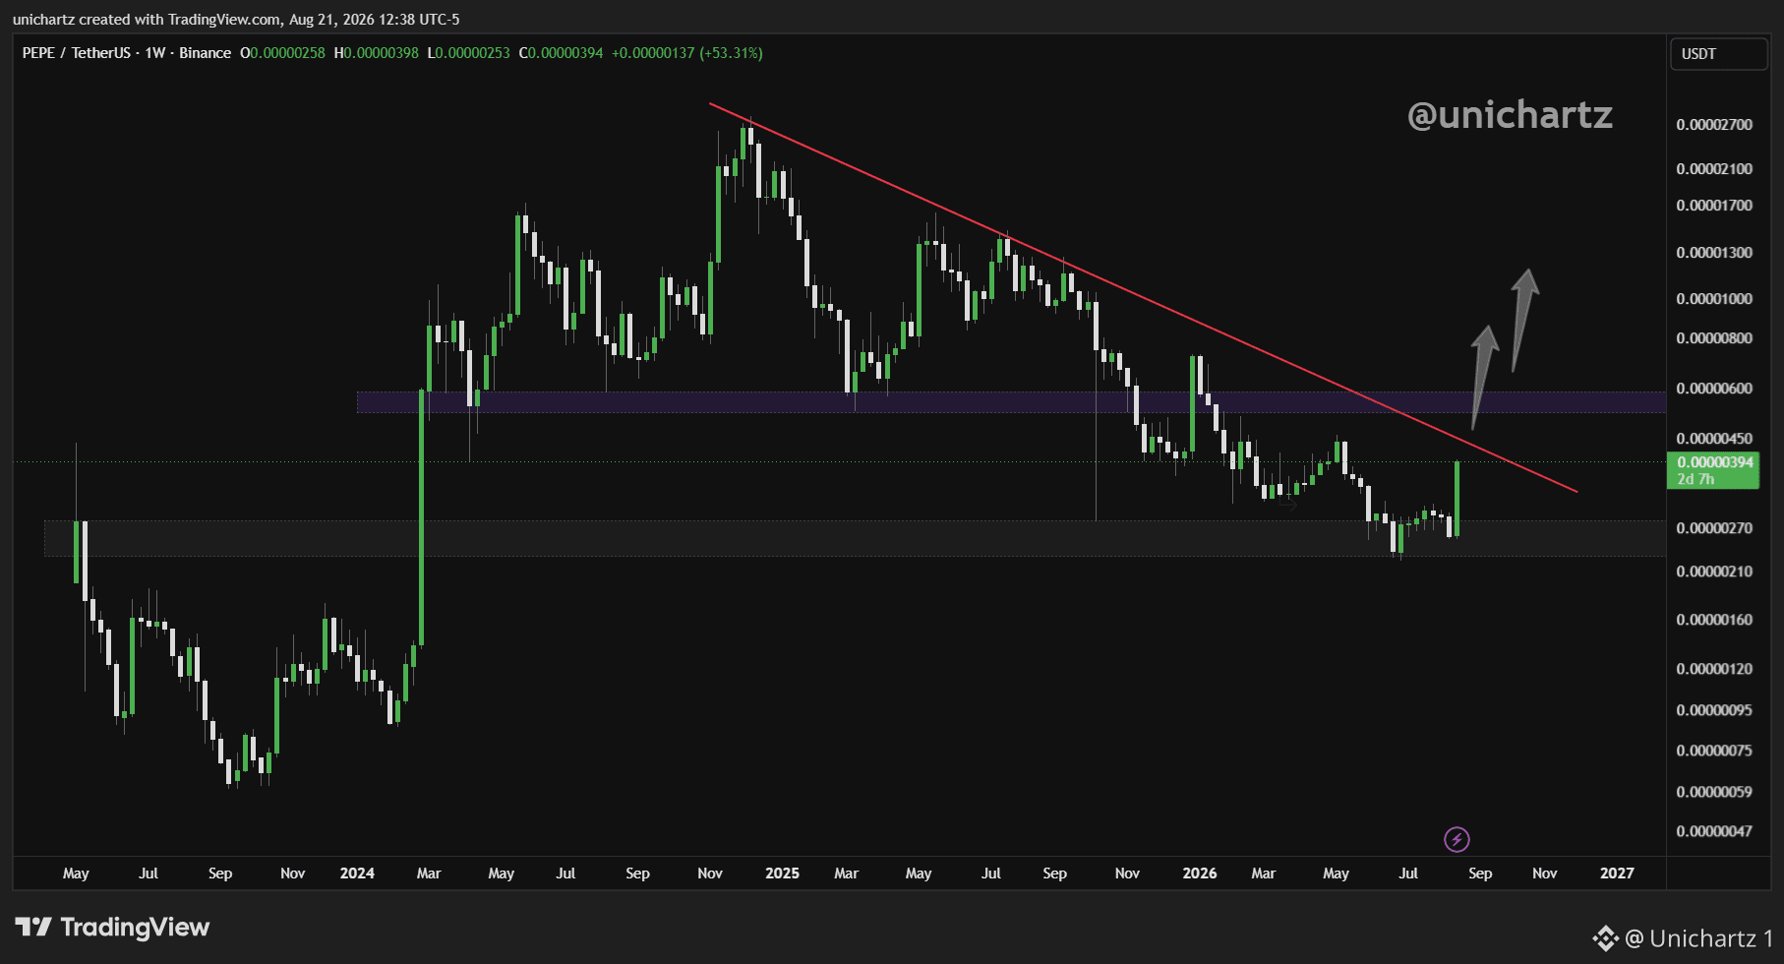Click the 0.00000120 price axis label
The width and height of the screenshot is (1784, 964).
coord(1714,669)
